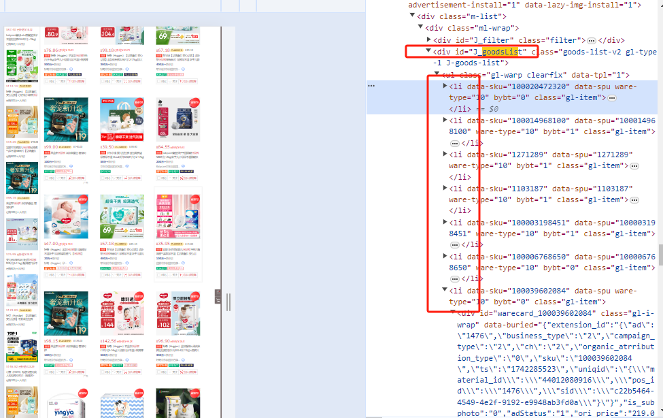Select highlighted J_goodsList id text in DOM tree
This screenshot has width=663, height=418.
tap(500, 52)
